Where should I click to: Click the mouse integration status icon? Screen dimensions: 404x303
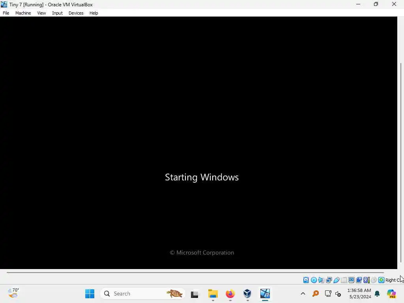click(x=374, y=280)
